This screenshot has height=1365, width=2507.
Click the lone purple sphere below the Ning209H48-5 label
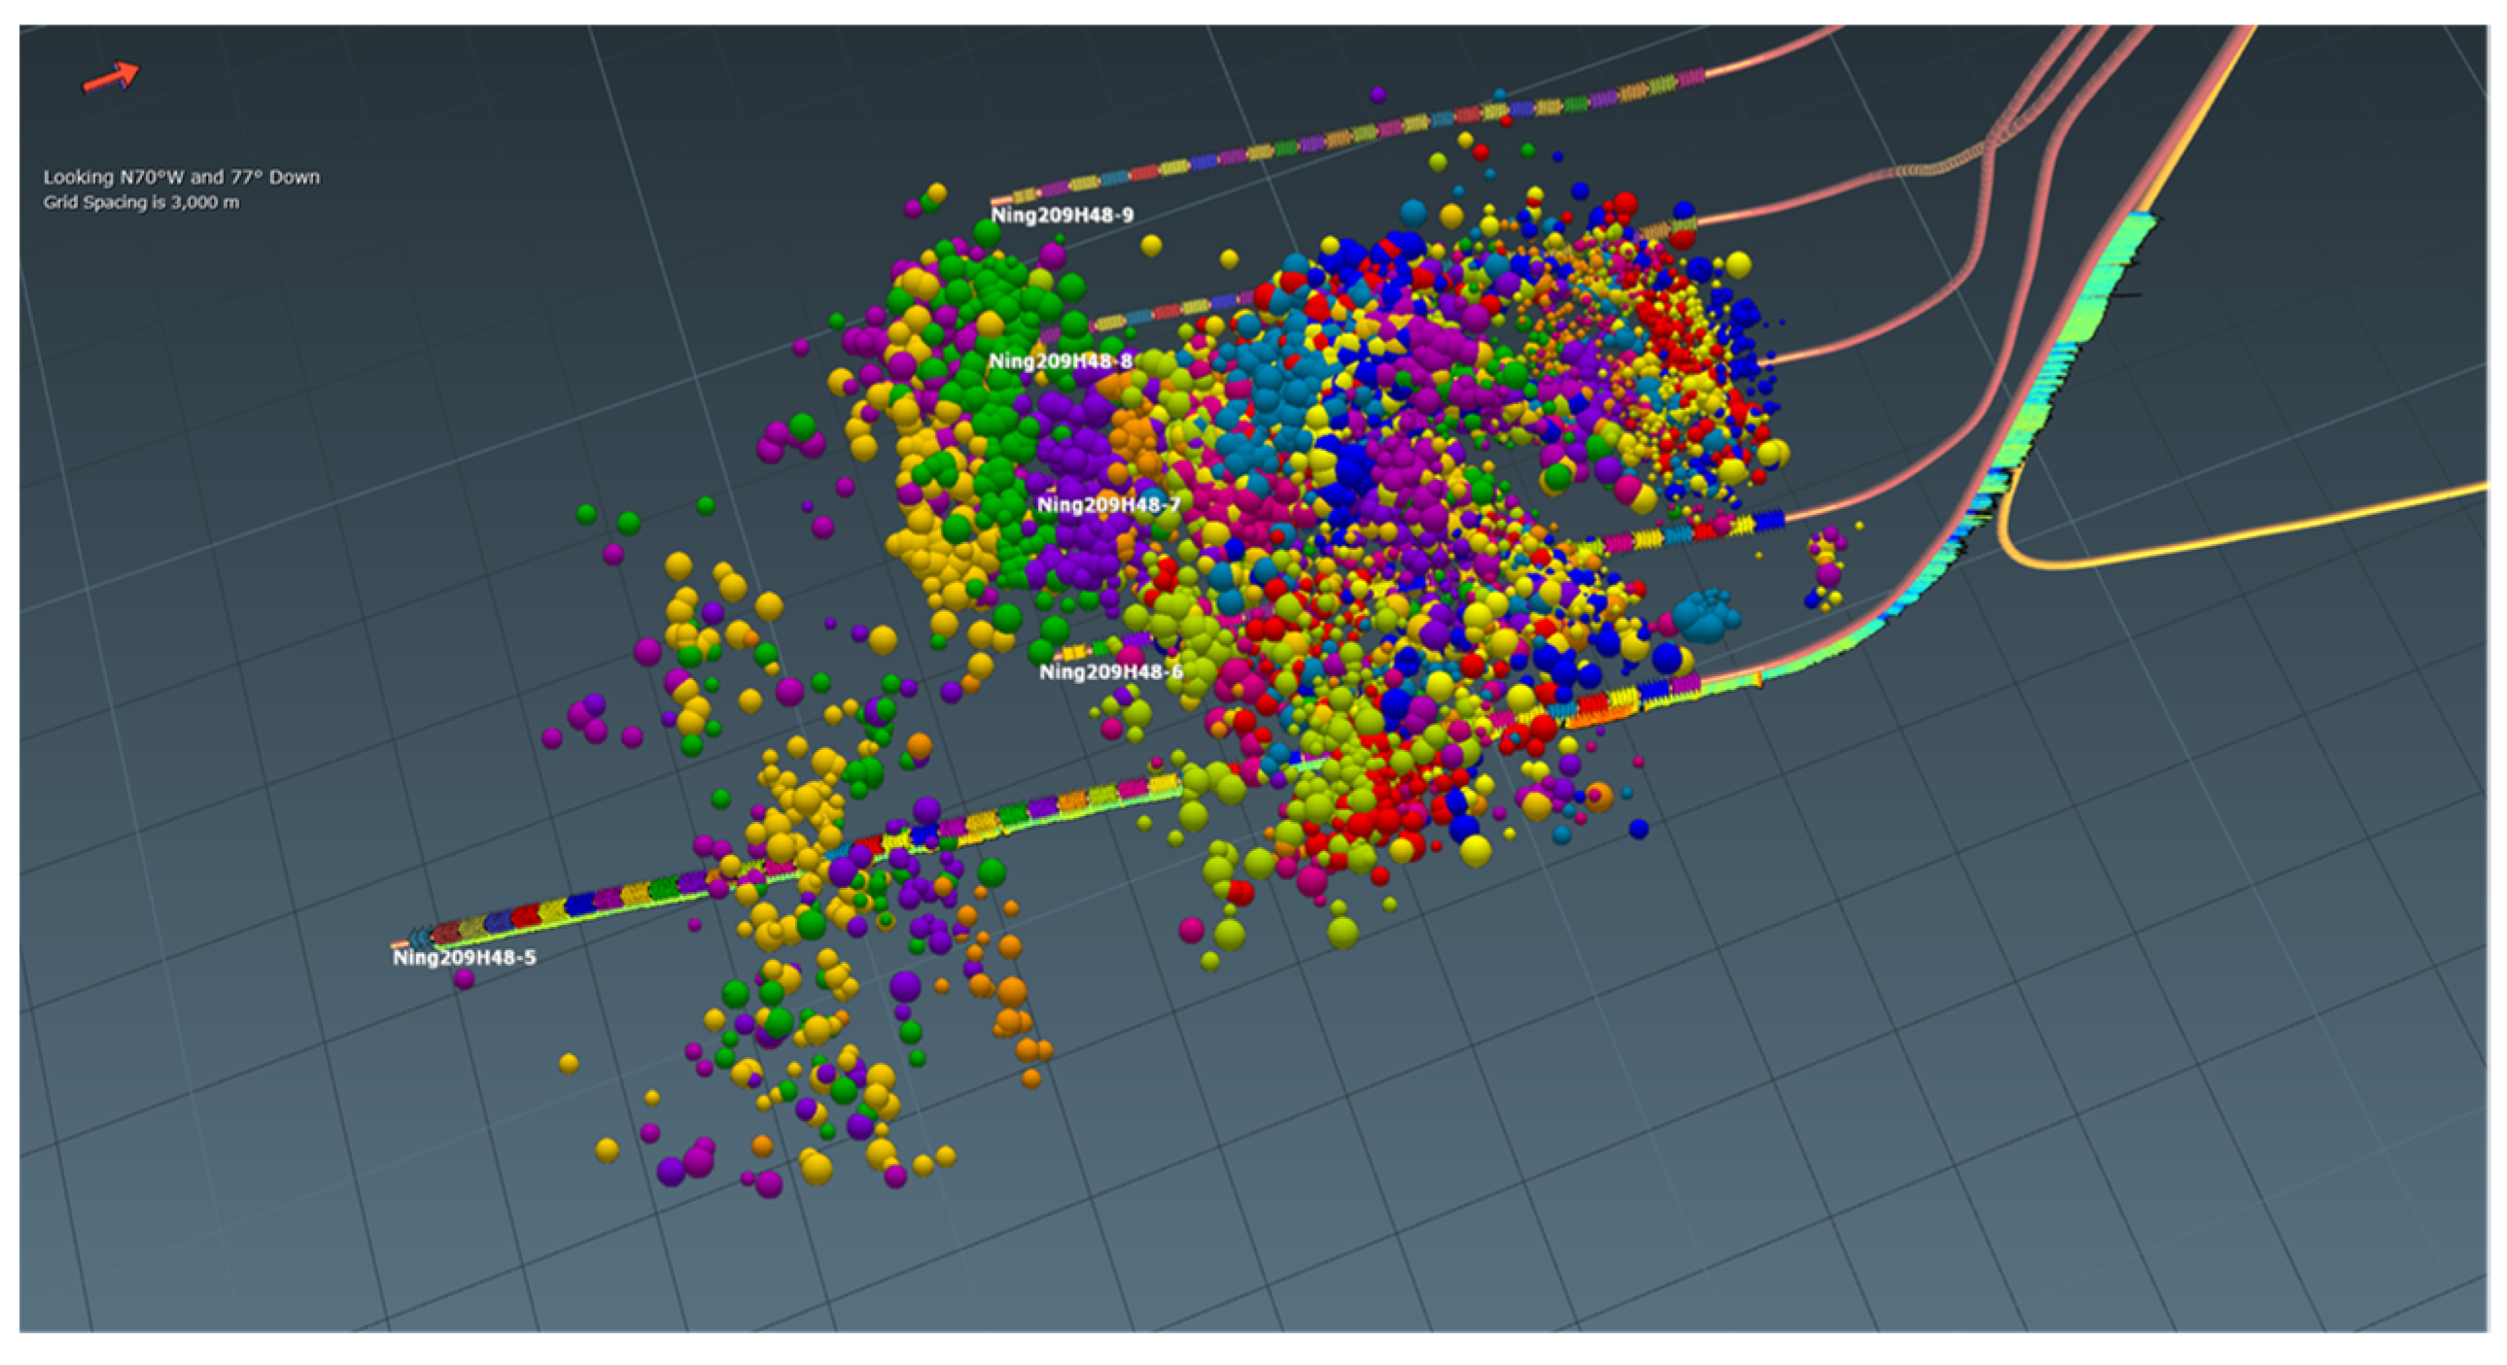[x=465, y=978]
